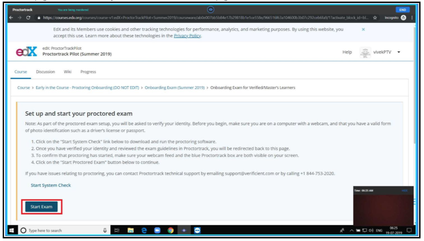Image resolution: width=424 pixels, height=241 pixels.
Task: Open Google Chrome from the taskbar
Action: point(170,231)
